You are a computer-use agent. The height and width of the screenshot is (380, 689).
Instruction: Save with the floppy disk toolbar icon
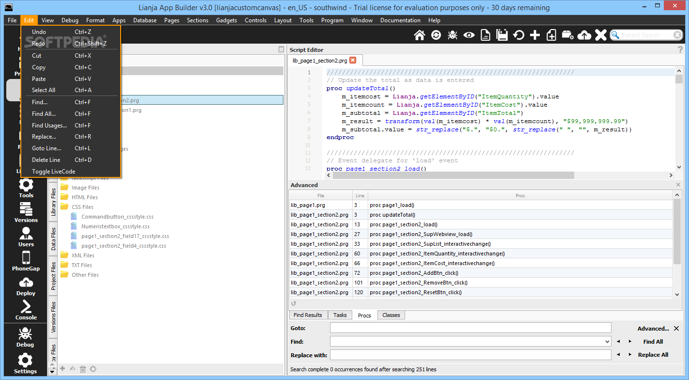click(x=501, y=35)
